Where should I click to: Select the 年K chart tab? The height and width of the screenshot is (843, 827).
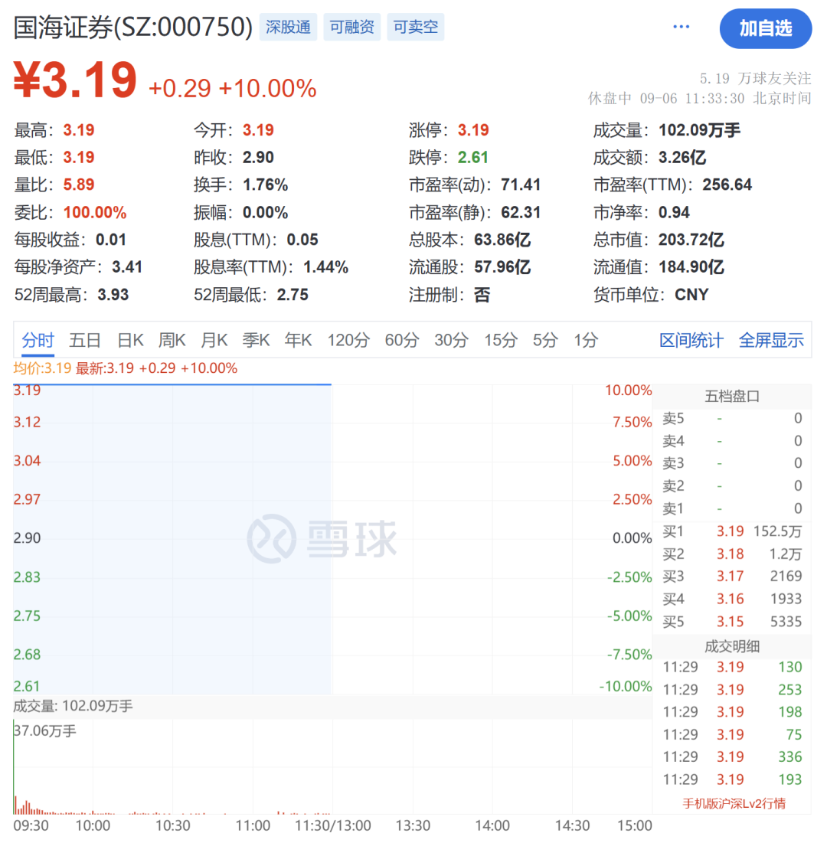tap(299, 341)
